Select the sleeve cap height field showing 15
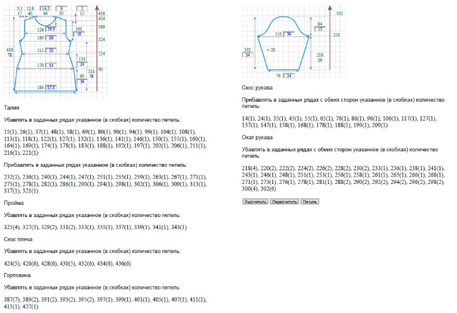Viewport: 457px width, 313px height. point(320,29)
